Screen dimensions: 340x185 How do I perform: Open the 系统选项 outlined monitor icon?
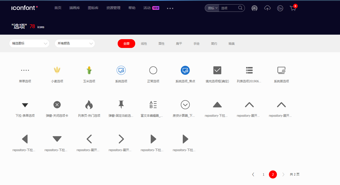click(x=121, y=70)
